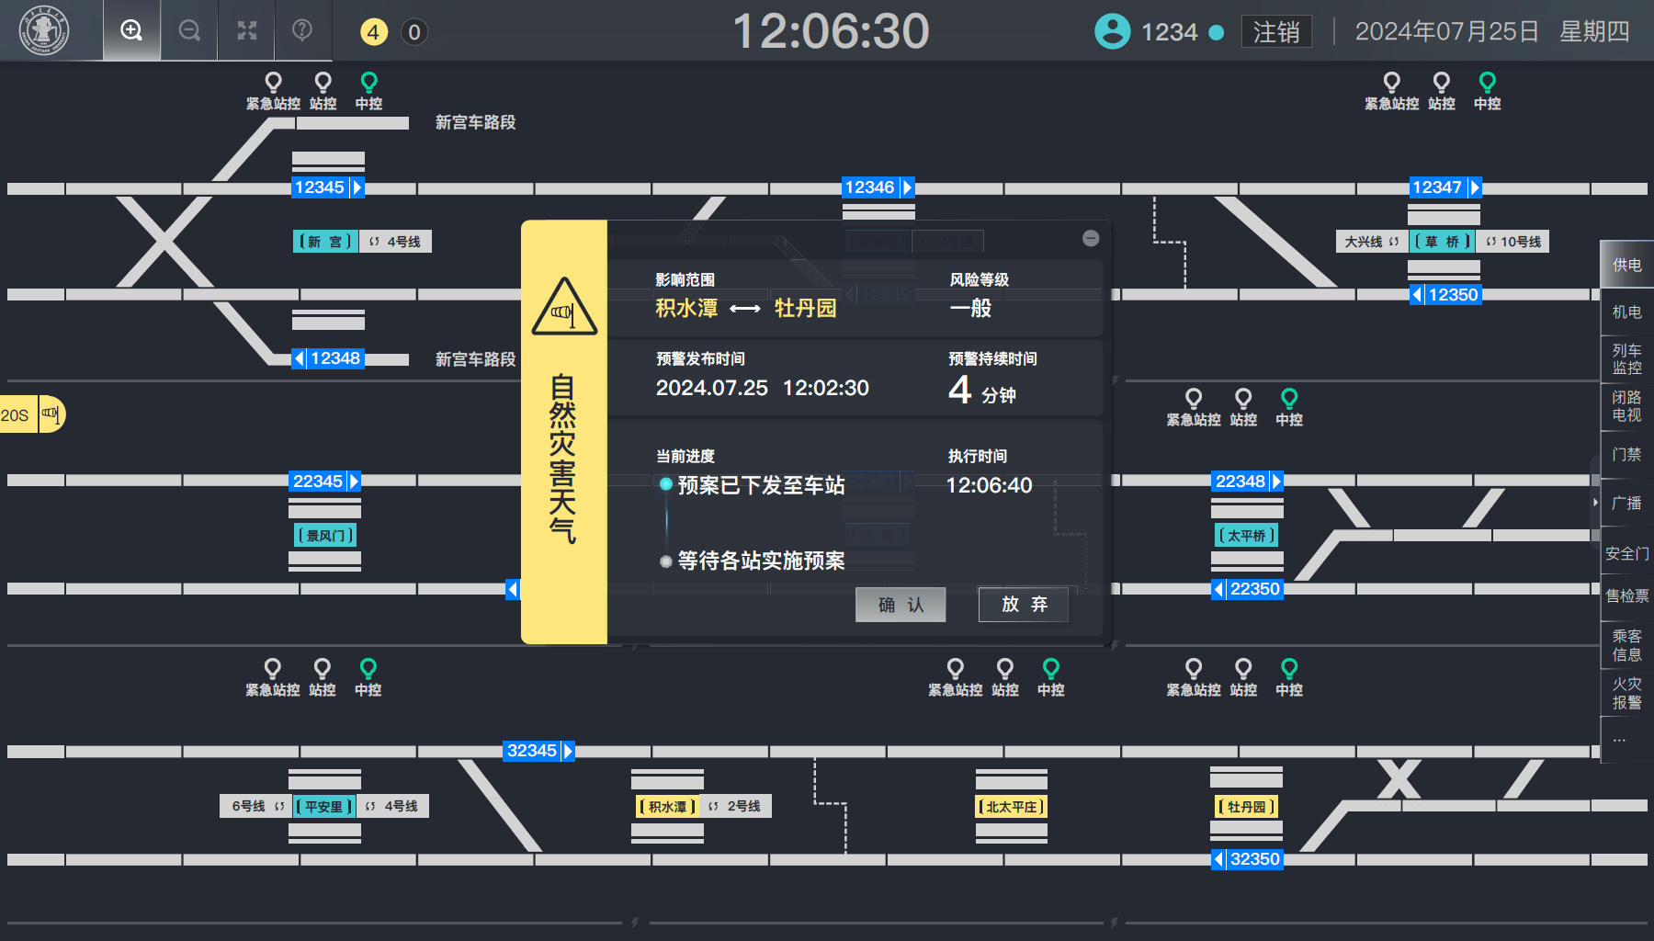
Task: Toggle 中控 mode above 新宫 station
Action: tap(368, 91)
